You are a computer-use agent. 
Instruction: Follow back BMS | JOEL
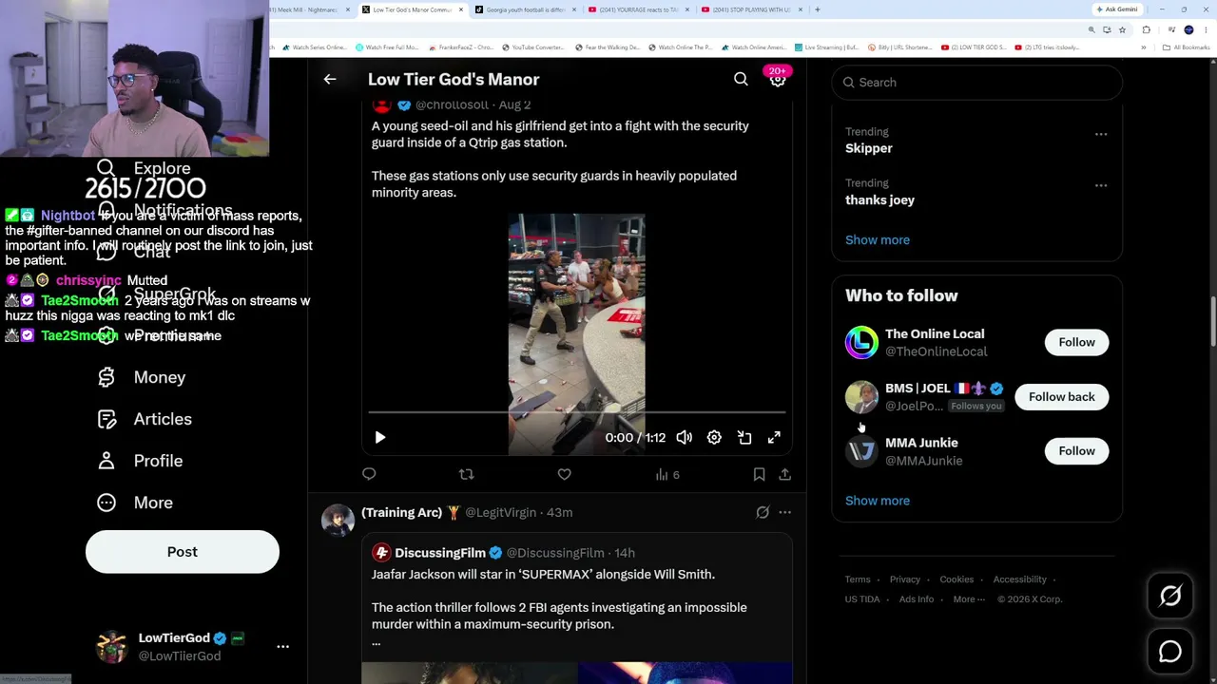tap(1061, 397)
